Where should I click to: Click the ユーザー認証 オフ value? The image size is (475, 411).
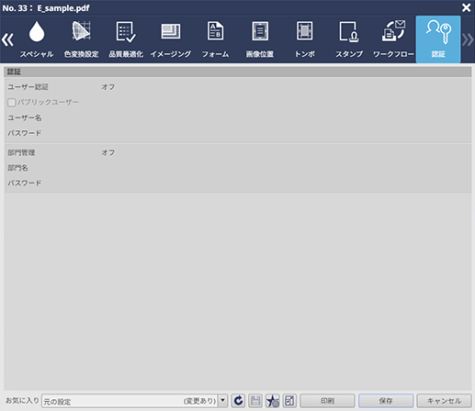(108, 87)
